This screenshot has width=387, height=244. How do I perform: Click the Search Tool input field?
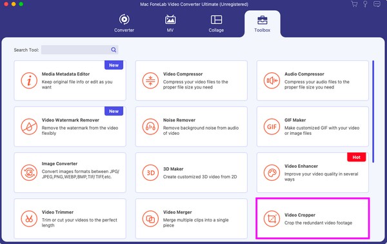(80, 50)
